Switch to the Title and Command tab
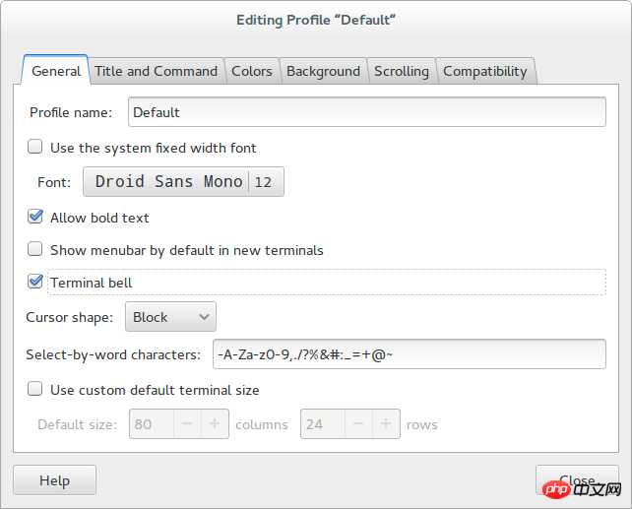The image size is (632, 509). [x=156, y=71]
